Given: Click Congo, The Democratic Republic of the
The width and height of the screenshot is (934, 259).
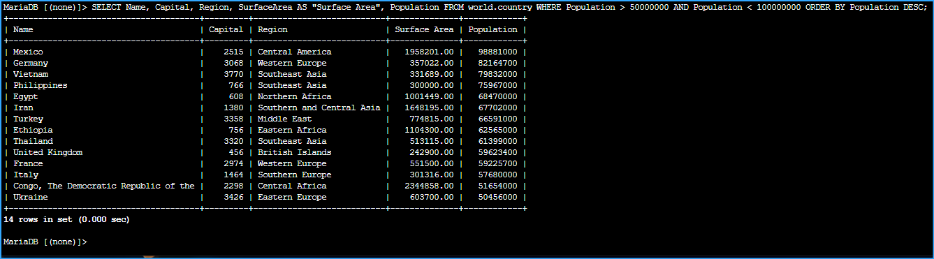Looking at the screenshot, I should pyautogui.click(x=103, y=186).
